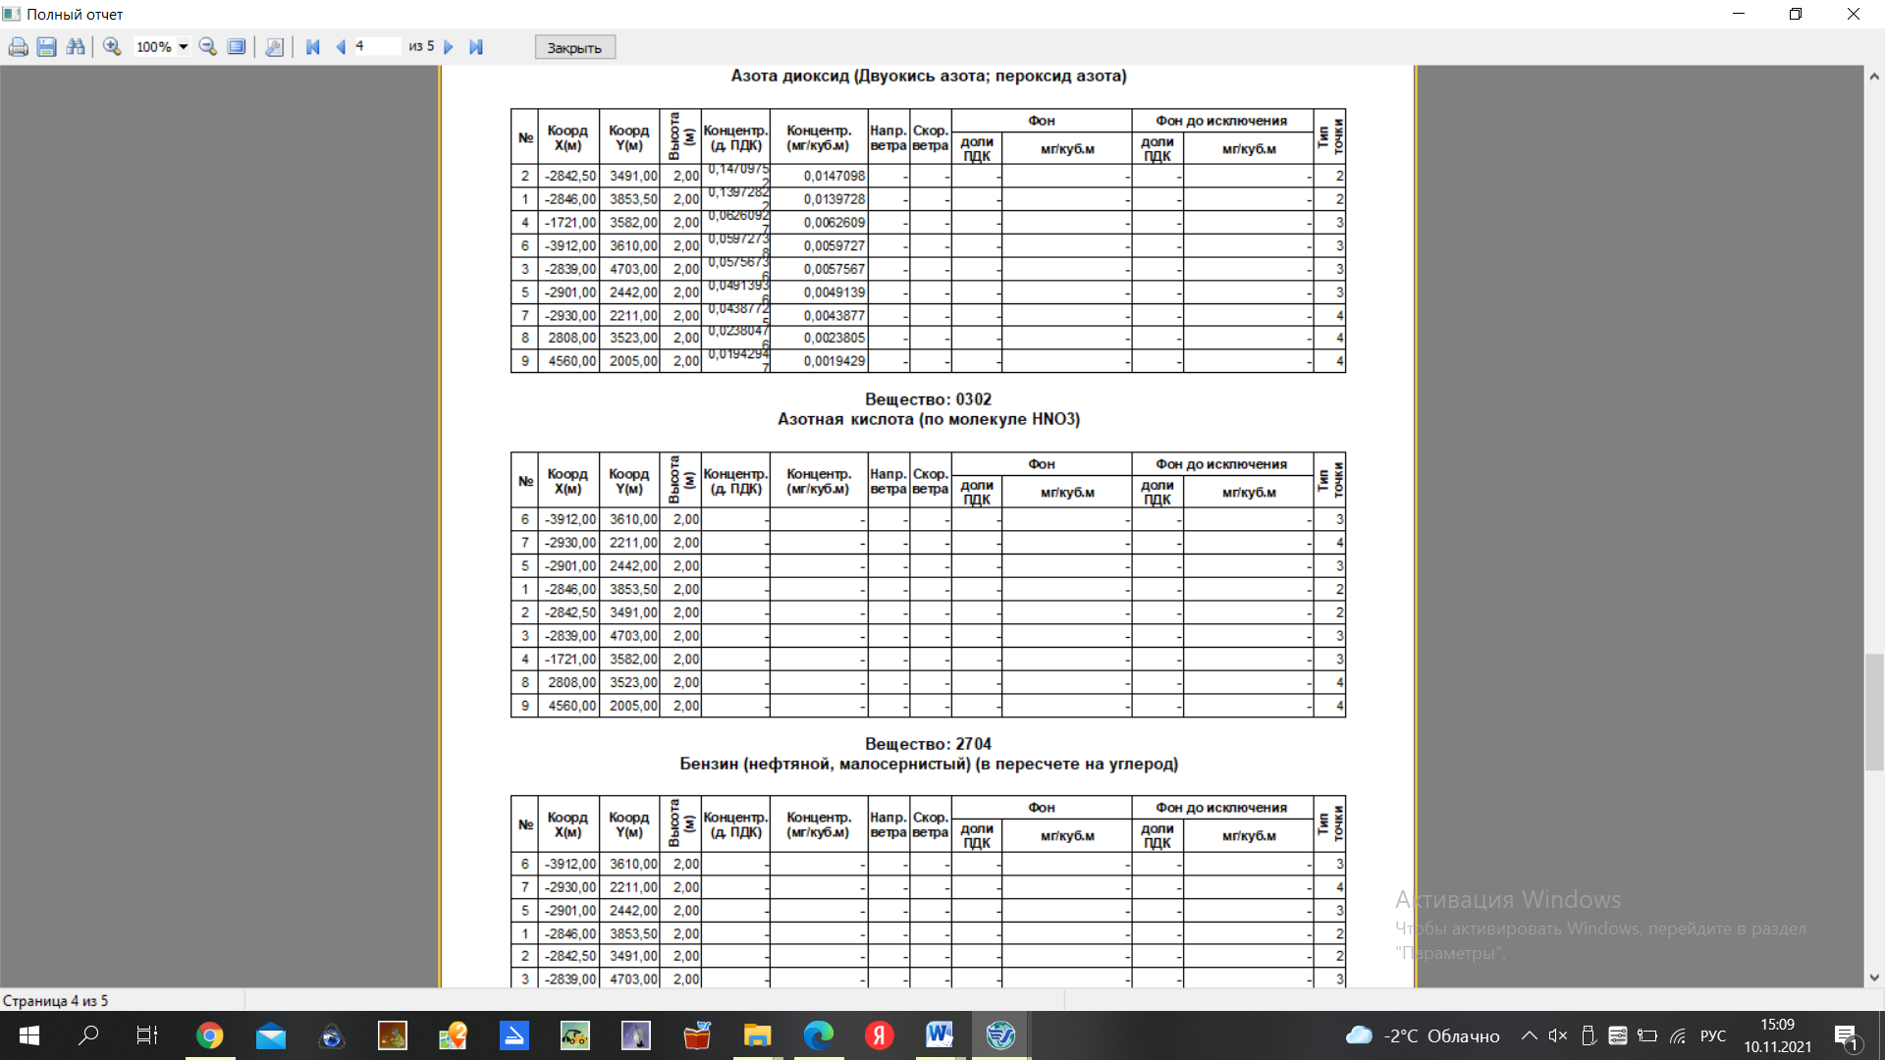Screen dimensions: 1885x1060
Task: Switch input language via РУС indicator
Action: click(x=1713, y=1035)
